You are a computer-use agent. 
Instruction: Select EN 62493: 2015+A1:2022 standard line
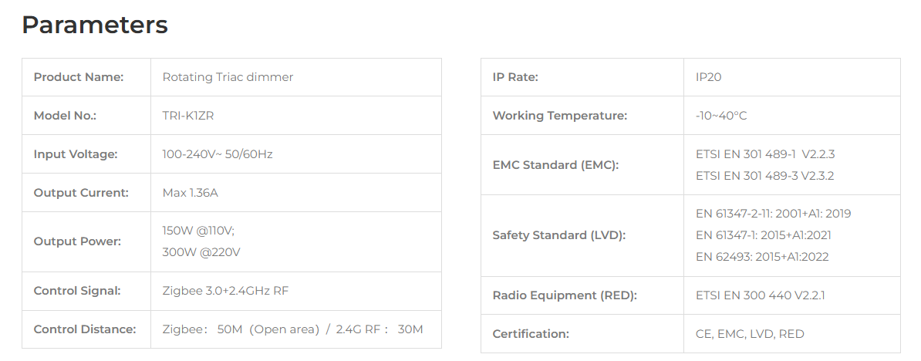tap(762, 257)
